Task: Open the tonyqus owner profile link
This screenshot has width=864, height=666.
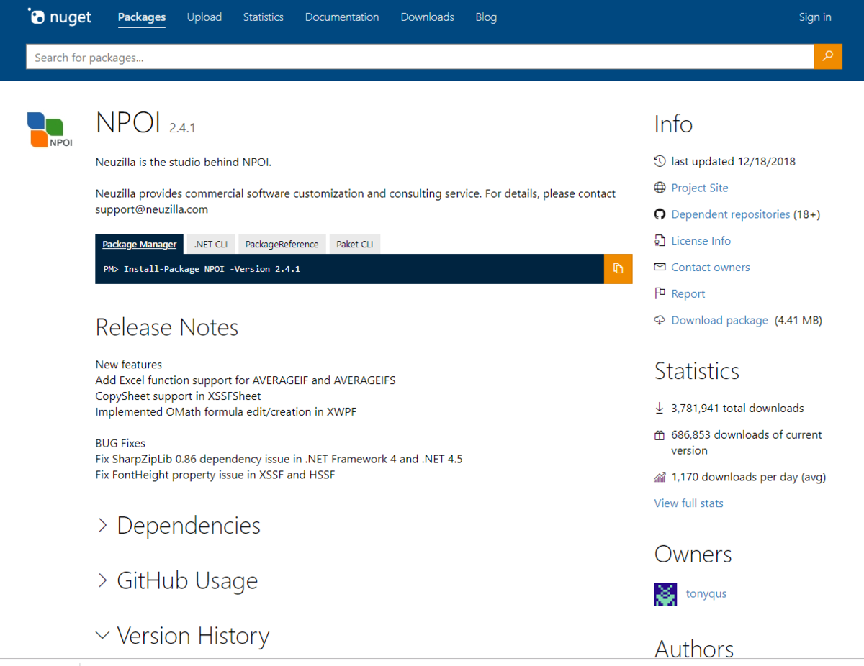Action: 706,594
